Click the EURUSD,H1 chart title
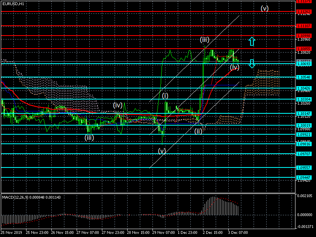 pyautogui.click(x=13, y=4)
